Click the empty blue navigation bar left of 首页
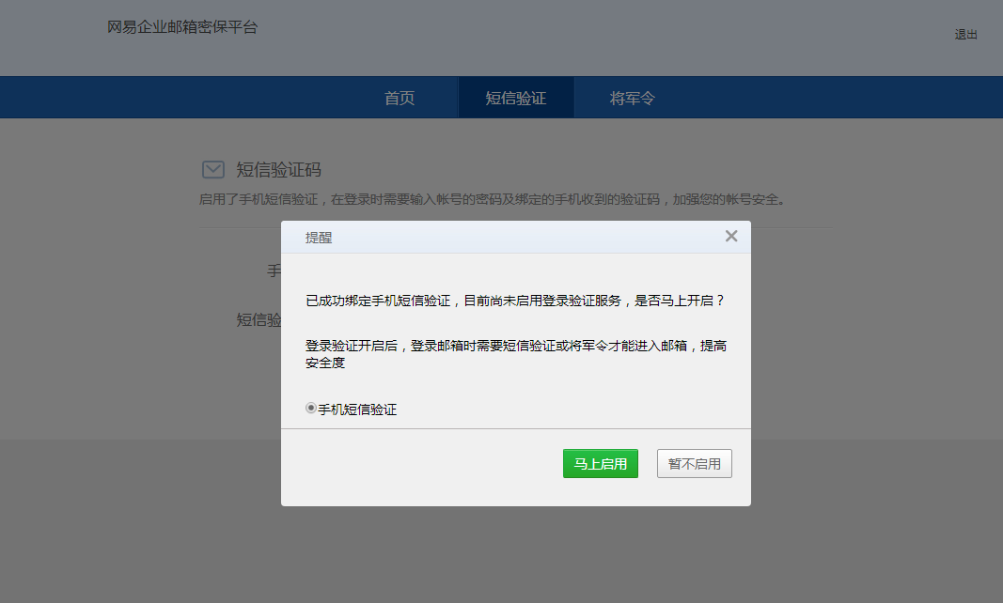1003x603 pixels. coord(188,98)
